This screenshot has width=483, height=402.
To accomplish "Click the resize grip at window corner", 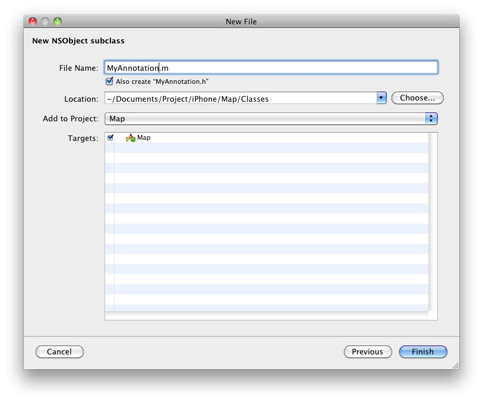I will 456,366.
